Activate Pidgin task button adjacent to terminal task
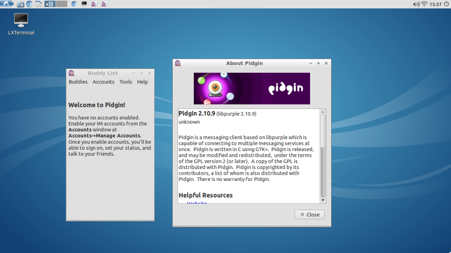The width and height of the screenshot is (451, 253). coord(94,4)
